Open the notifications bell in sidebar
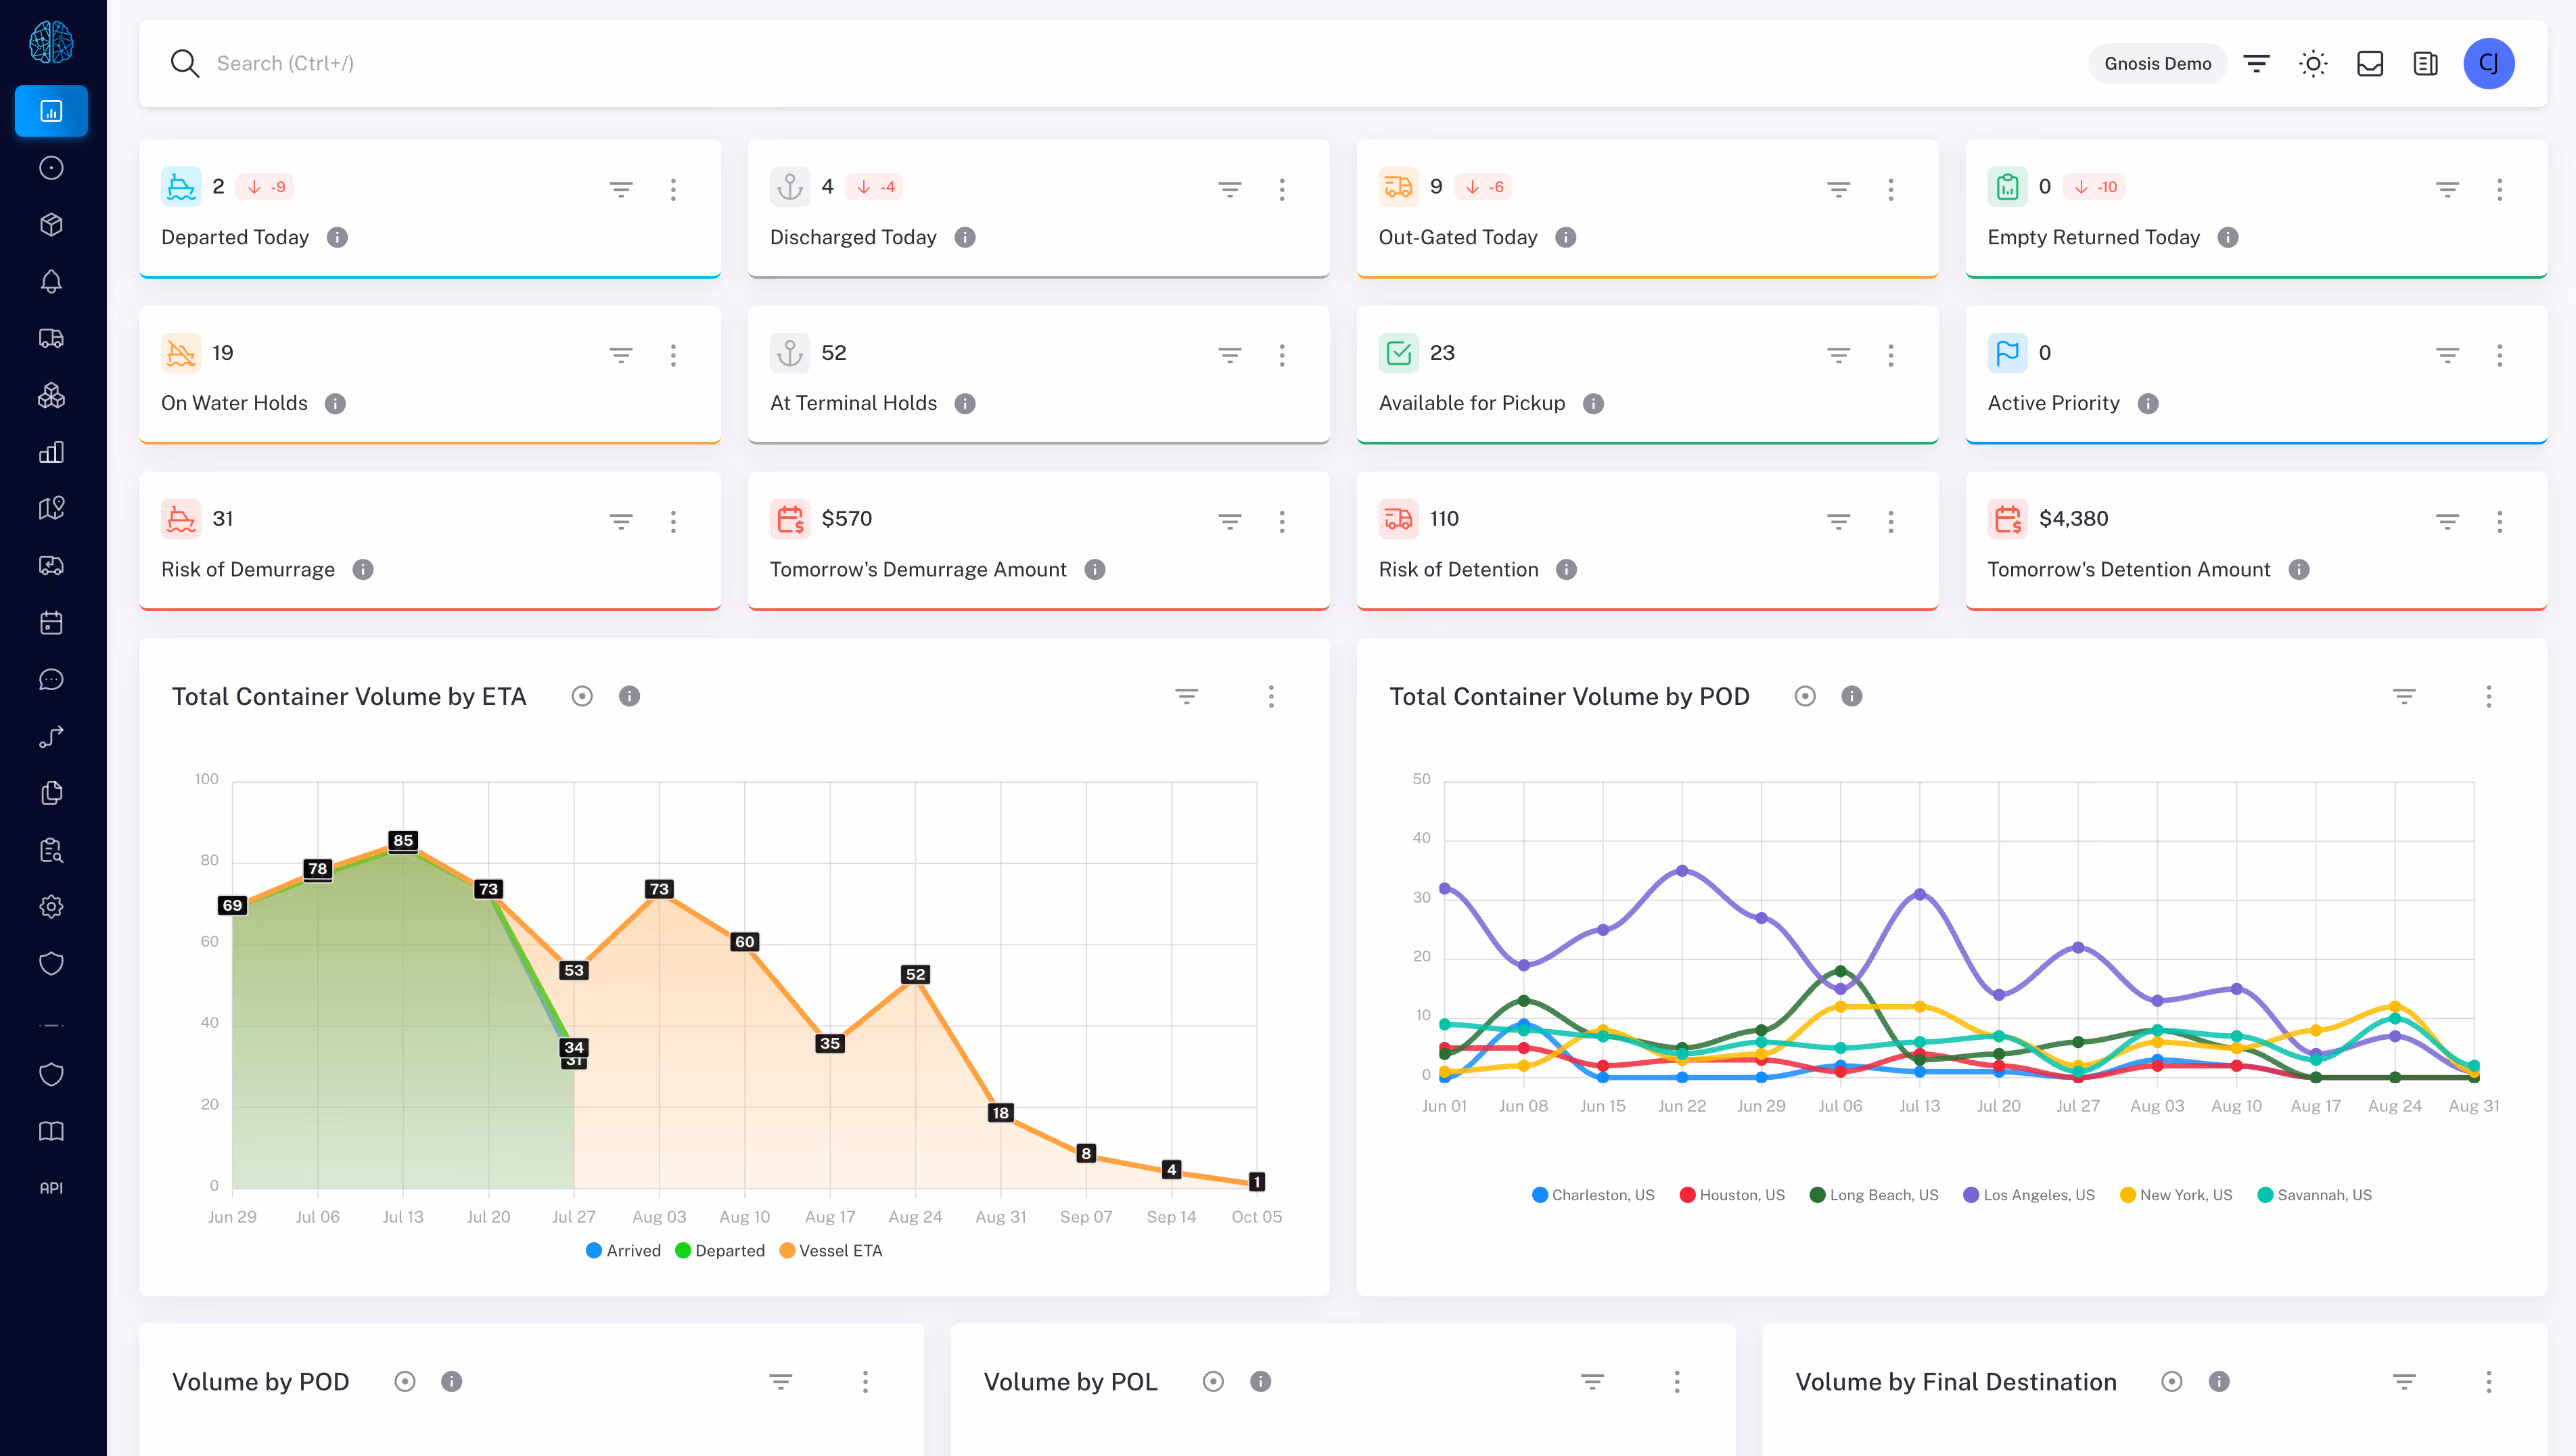This screenshot has height=1456, width=2576. (x=51, y=281)
